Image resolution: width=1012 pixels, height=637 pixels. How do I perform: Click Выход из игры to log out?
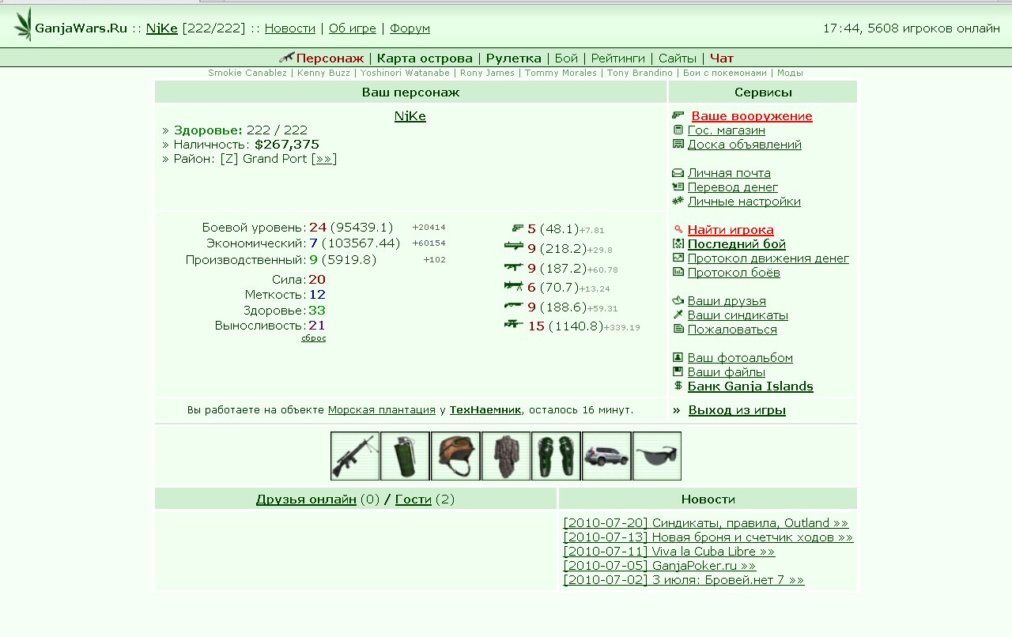pos(737,410)
